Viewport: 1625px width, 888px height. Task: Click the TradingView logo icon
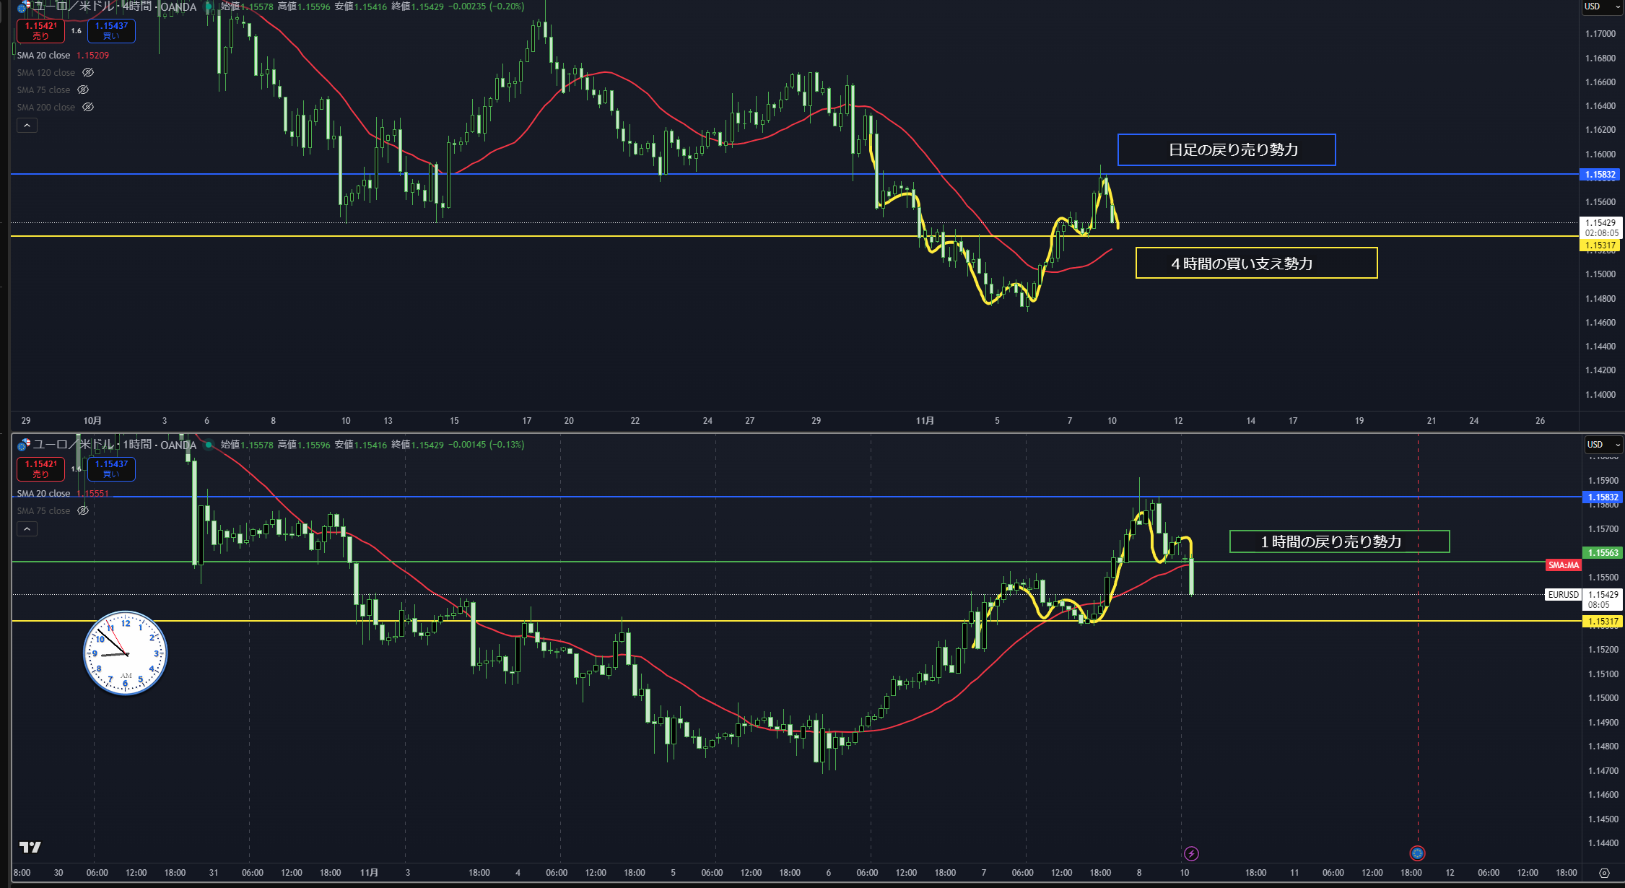pyautogui.click(x=30, y=847)
